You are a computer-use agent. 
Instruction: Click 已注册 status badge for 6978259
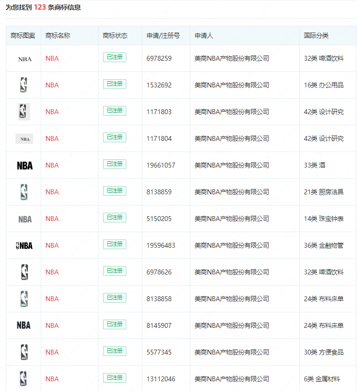click(x=115, y=57)
